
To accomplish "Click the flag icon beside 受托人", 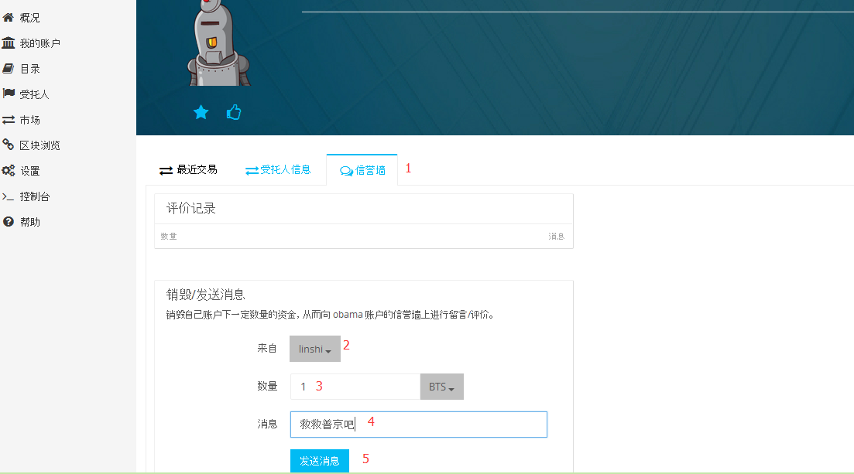I will click(9, 94).
